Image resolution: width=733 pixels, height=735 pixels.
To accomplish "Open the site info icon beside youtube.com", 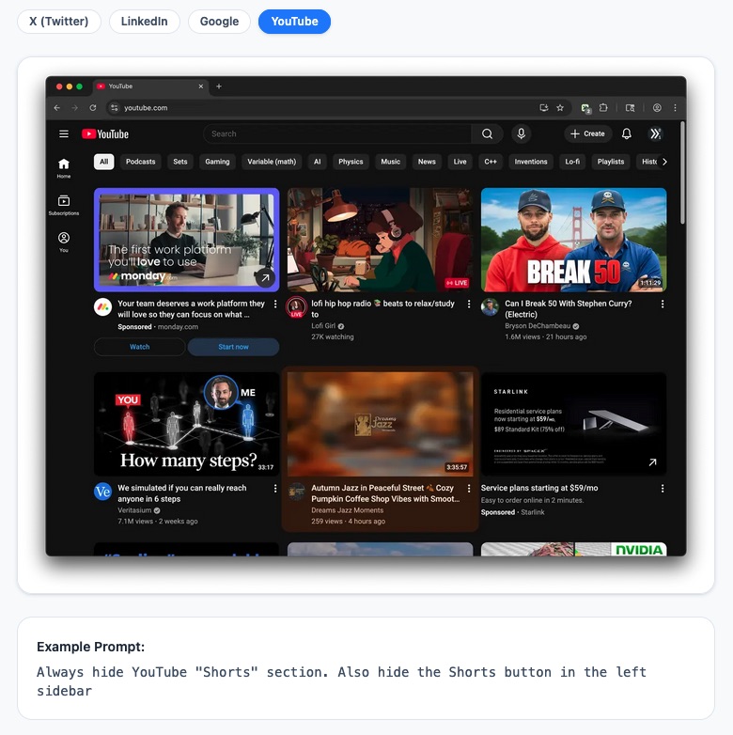I will (114, 108).
